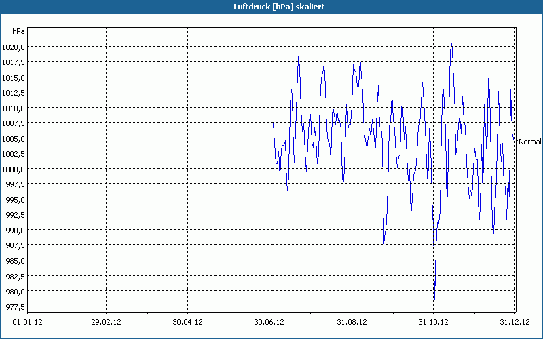Select the 29.02.12 date label
The image size is (543, 339).
point(106,323)
